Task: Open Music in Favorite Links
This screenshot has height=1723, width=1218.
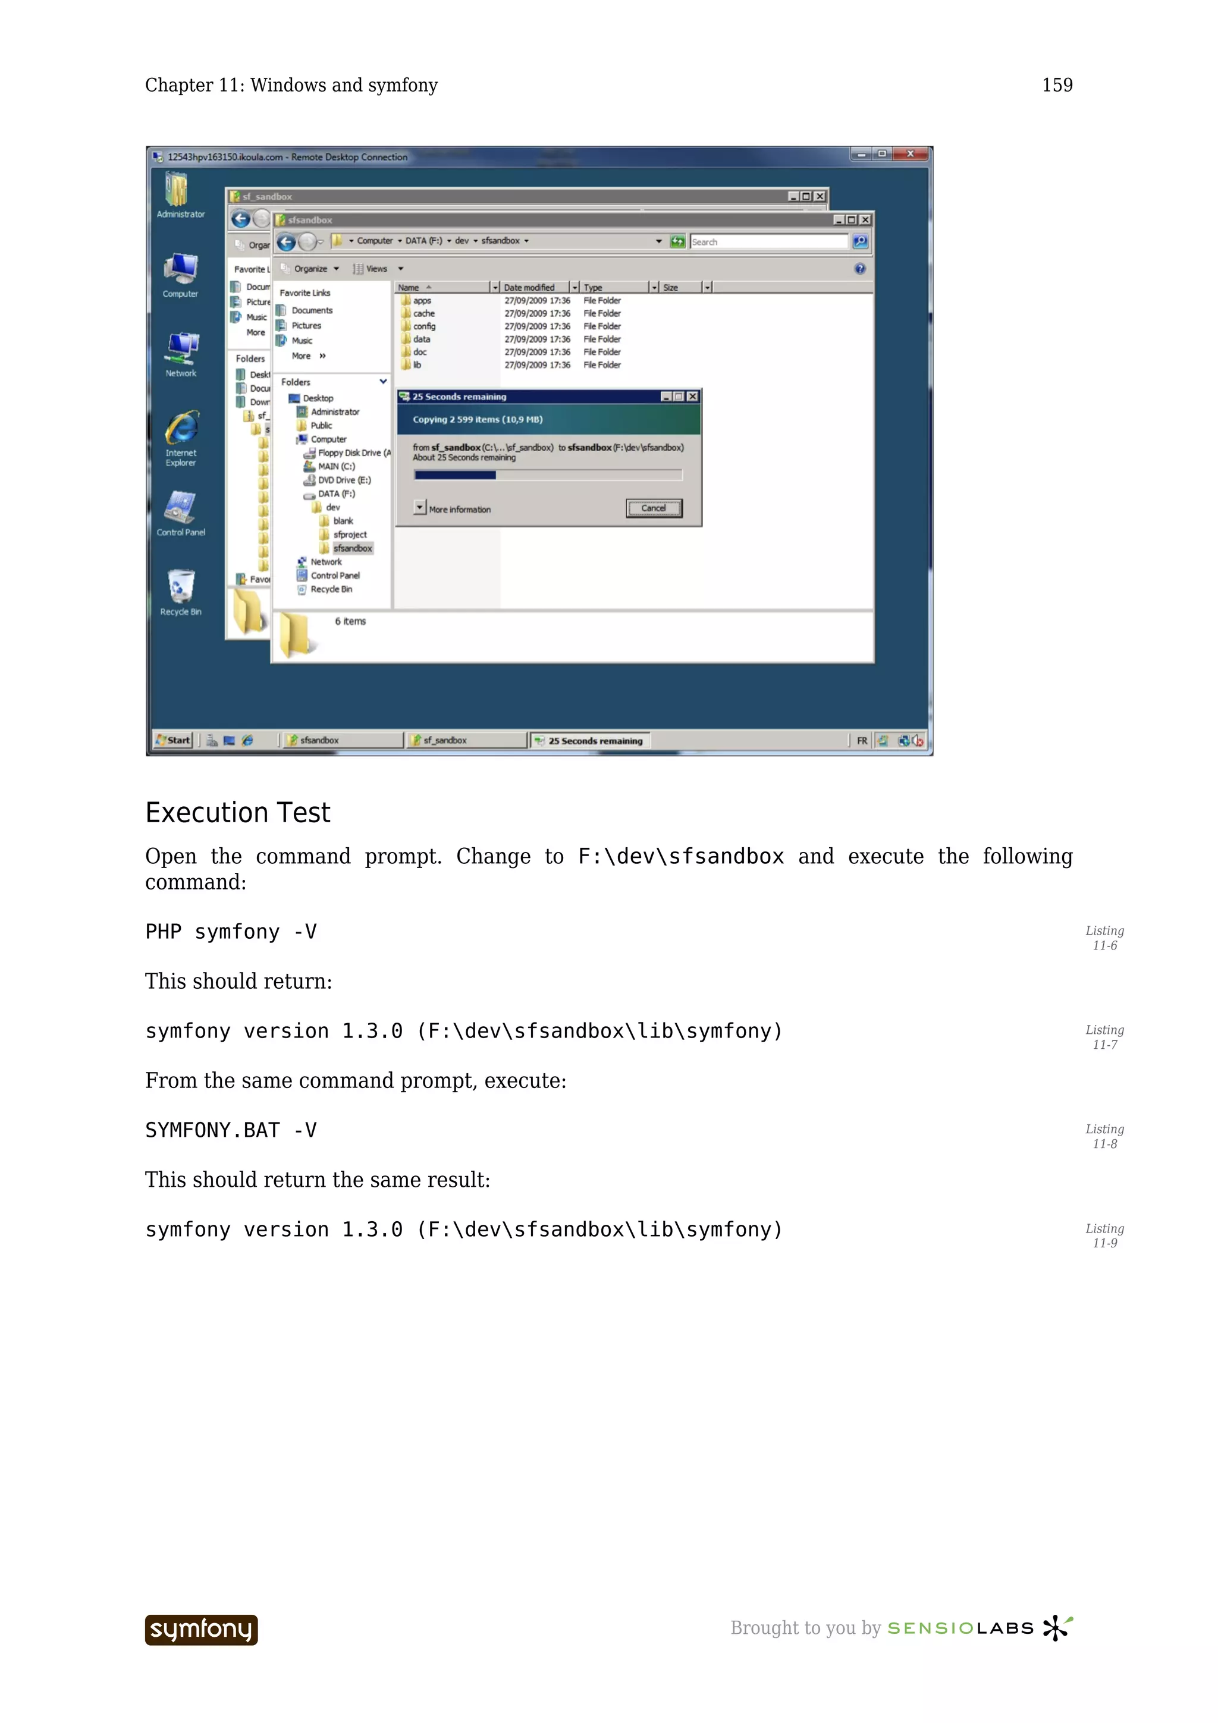Action: 294,340
